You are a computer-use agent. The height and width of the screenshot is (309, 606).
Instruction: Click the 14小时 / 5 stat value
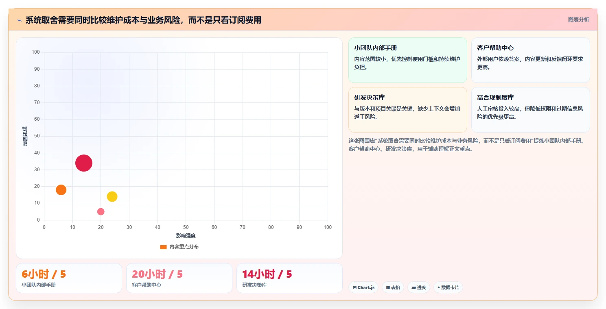click(x=267, y=274)
